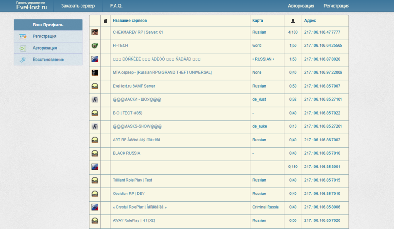This screenshot has height=229, width=394.
Task: Click the Ваш Профиль panel header
Action: (48, 25)
